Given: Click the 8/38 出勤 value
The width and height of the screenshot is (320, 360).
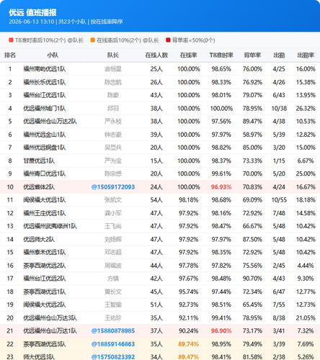Looking at the screenshot, I should tap(279, 318).
